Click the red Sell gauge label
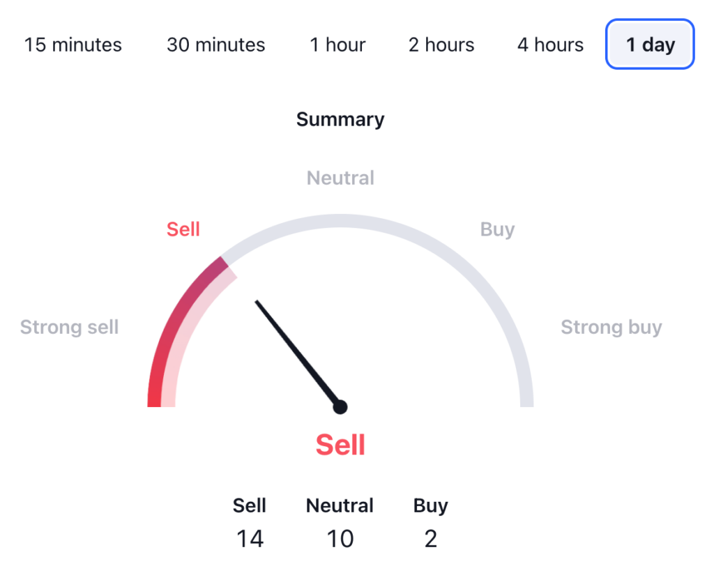Viewport: 714px width, 566px height. (183, 229)
